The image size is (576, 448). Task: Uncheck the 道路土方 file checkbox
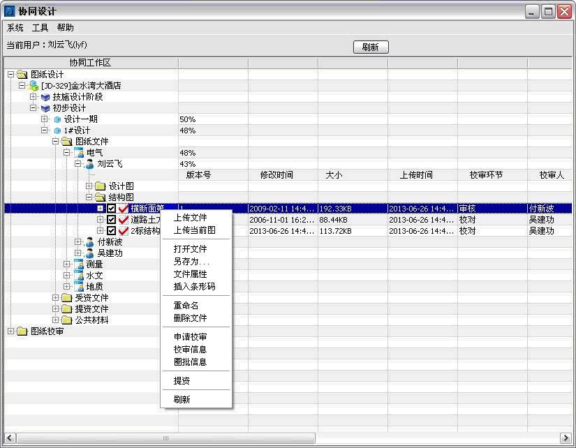pyautogui.click(x=110, y=220)
